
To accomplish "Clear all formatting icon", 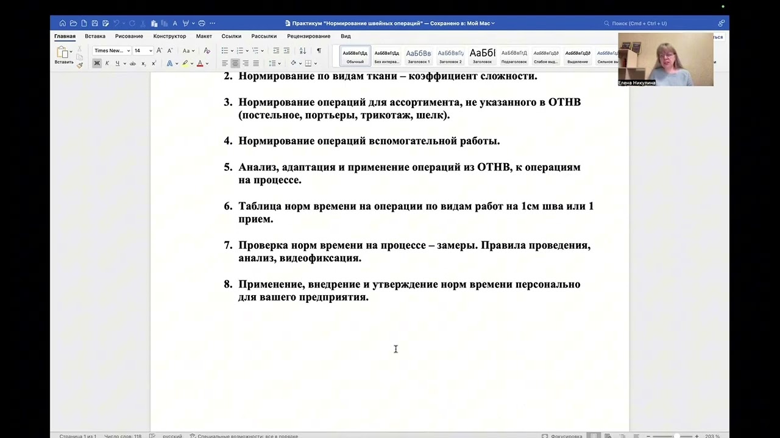I will tap(207, 50).
